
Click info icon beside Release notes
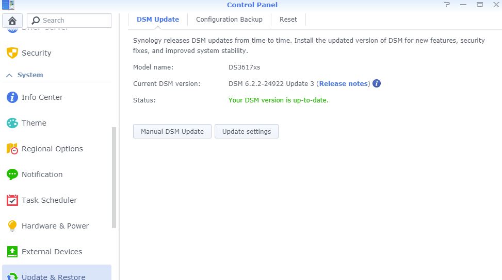tap(377, 84)
